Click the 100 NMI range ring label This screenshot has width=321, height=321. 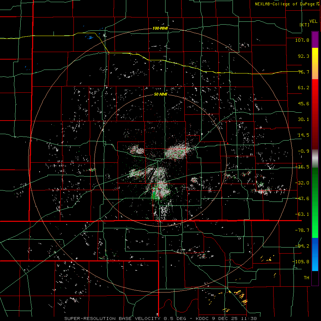pos(160,28)
